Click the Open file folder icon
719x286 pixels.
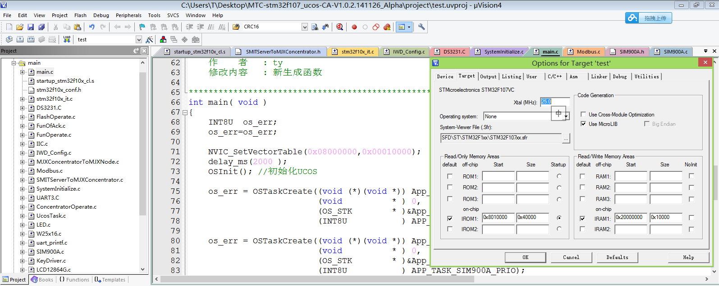(x=20, y=27)
